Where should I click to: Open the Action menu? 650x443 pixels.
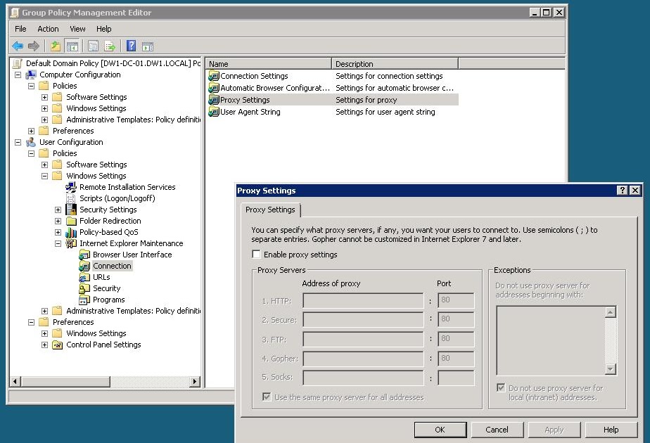[48, 29]
